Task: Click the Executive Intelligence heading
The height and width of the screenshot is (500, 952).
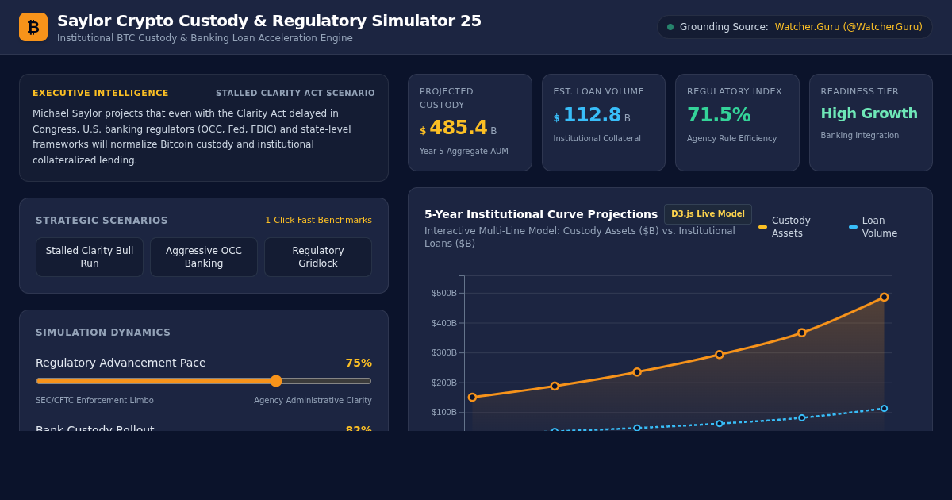Action: click(101, 94)
